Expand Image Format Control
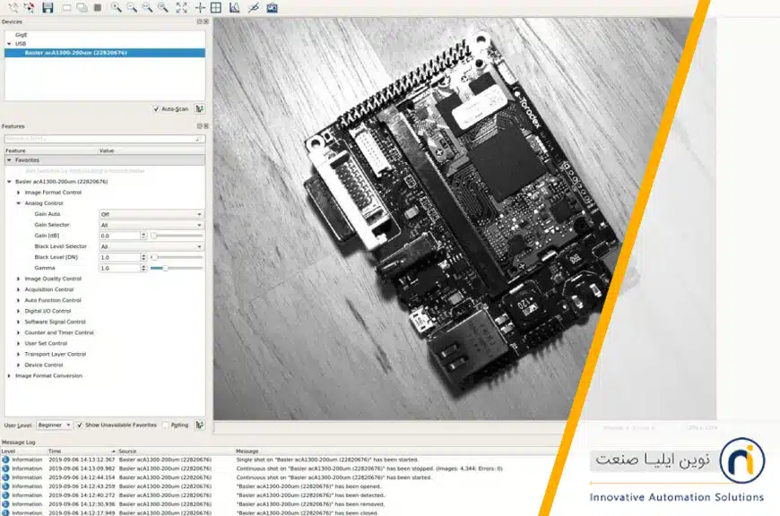 tap(19, 193)
